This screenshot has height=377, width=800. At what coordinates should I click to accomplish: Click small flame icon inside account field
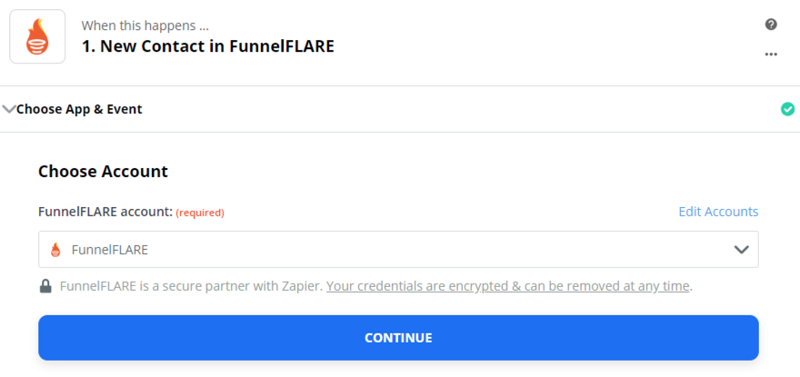[x=55, y=250]
